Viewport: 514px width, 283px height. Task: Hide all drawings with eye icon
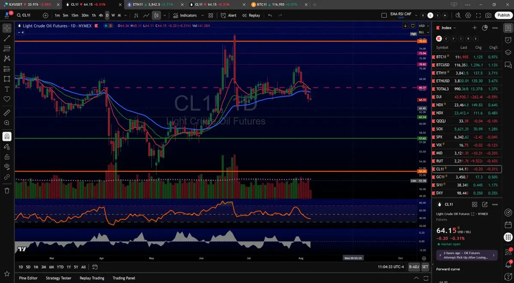click(7, 167)
